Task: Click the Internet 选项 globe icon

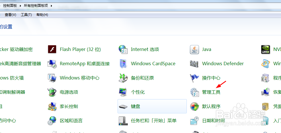Action: 123,49
